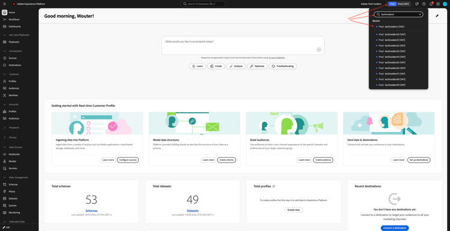
Task: Click the Total profiles info icon
Action: (274, 186)
